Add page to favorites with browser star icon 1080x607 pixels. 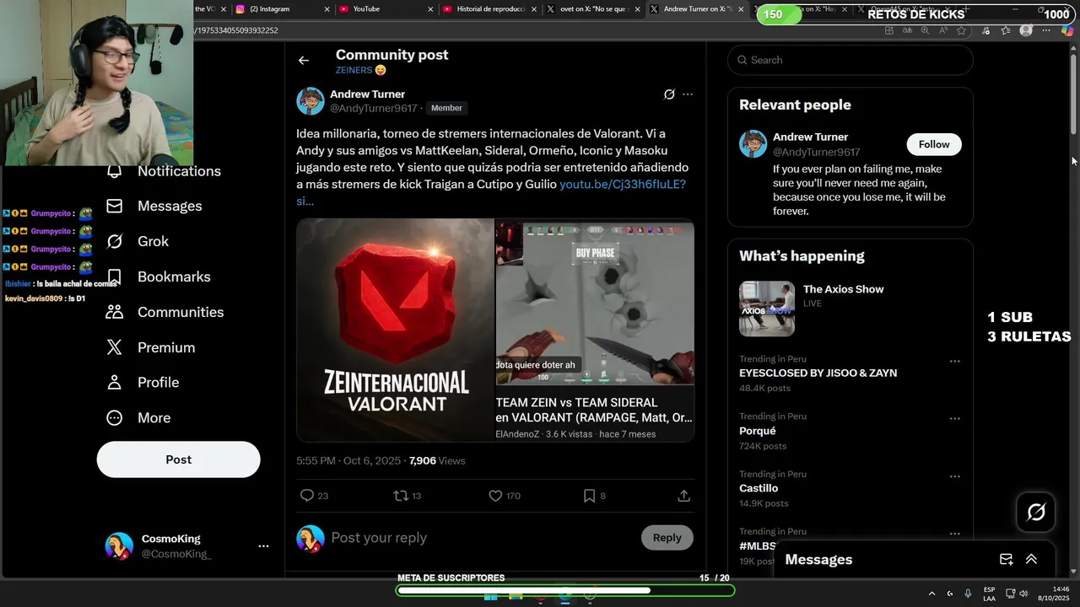click(961, 30)
